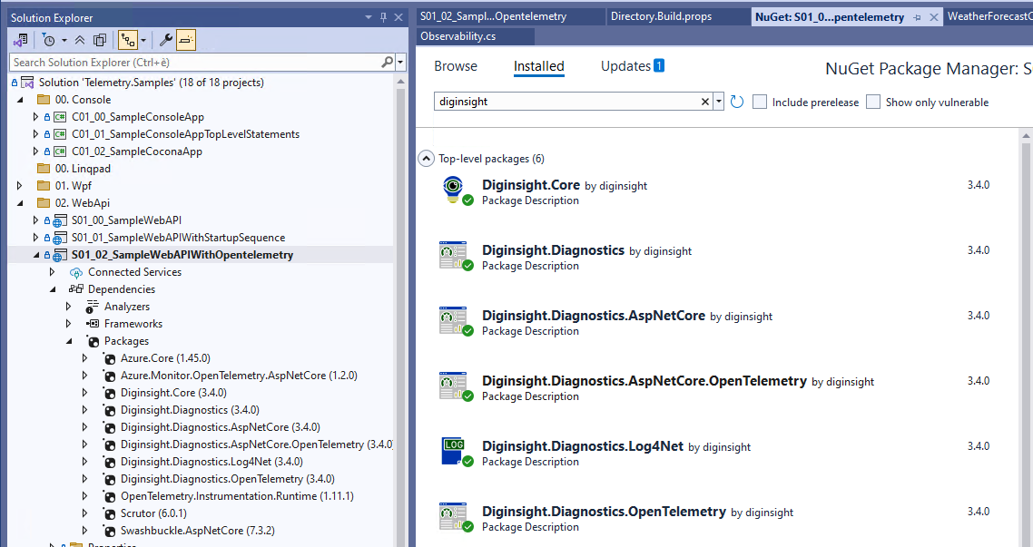Enable the Include prerelease checkbox
This screenshot has width=1033, height=547.
pyautogui.click(x=760, y=102)
